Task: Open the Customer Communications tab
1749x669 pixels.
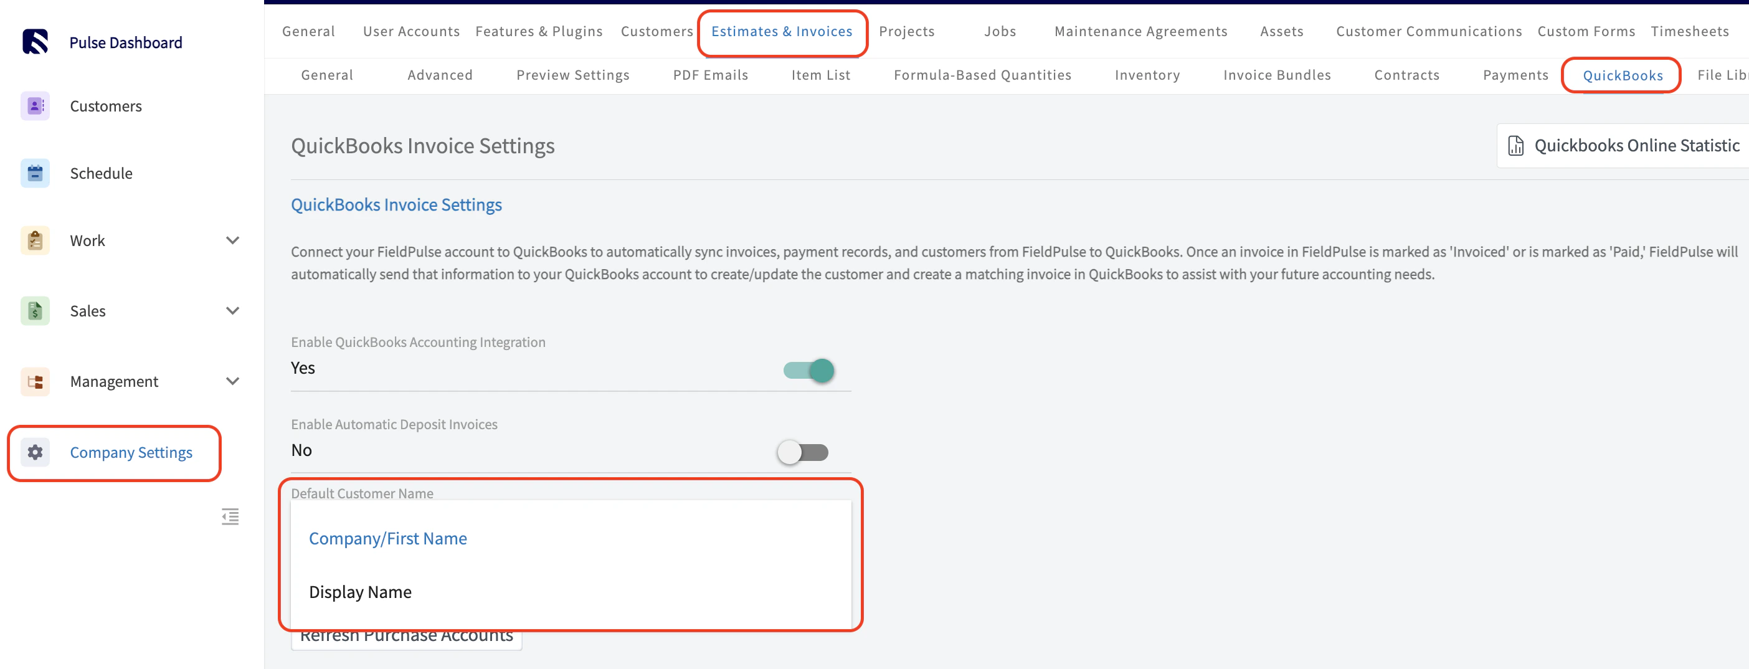Action: (1429, 31)
